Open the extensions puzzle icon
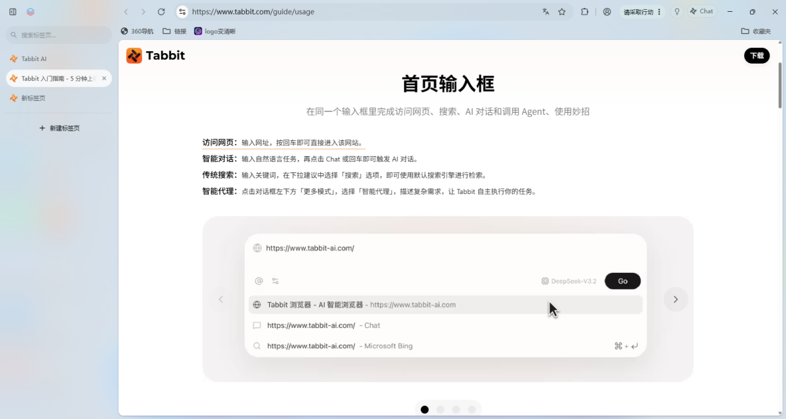 click(585, 12)
